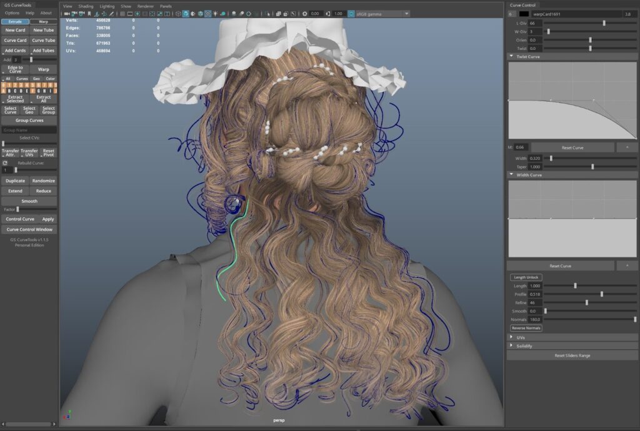Switch to Extrude mode toggle
Screen dimensions: 640x431
tap(15, 21)
